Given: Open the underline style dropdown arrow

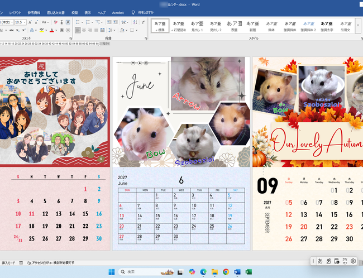Looking at the screenshot, I should click(6, 30).
